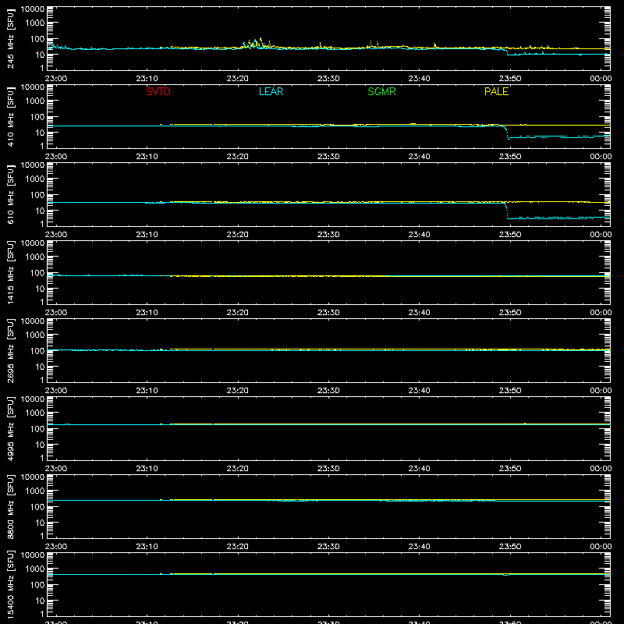Click the 10000 y-tick of 2695 MHz panel
The height and width of the screenshot is (624, 624).
(x=33, y=321)
